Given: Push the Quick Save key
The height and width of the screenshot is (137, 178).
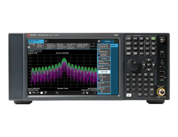Looking at the screenshot, I should 147,53.
